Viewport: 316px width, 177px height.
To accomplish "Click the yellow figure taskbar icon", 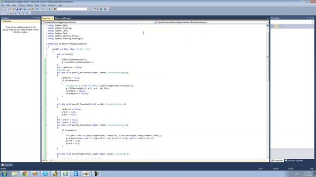I will point(55,174).
